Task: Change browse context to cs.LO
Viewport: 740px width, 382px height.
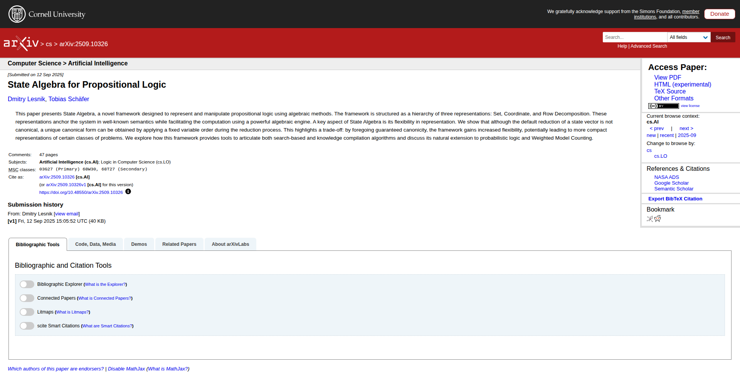Action: (661, 156)
